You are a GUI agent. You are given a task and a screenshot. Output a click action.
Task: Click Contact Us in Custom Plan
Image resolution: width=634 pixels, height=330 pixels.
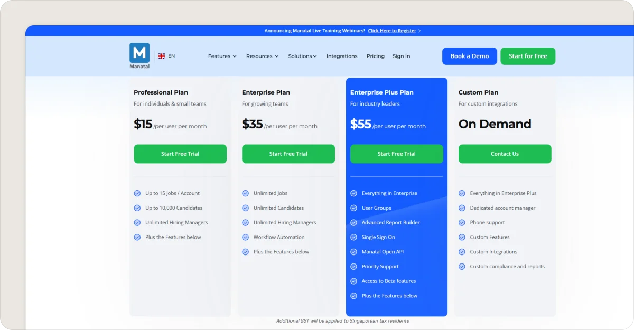click(x=505, y=154)
